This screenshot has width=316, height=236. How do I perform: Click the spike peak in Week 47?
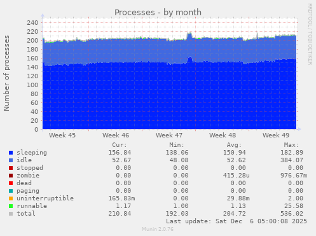[x=189, y=33]
